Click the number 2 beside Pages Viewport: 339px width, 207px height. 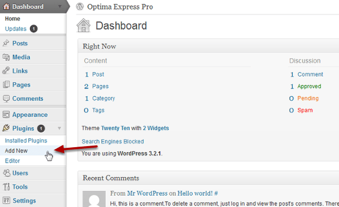86,86
